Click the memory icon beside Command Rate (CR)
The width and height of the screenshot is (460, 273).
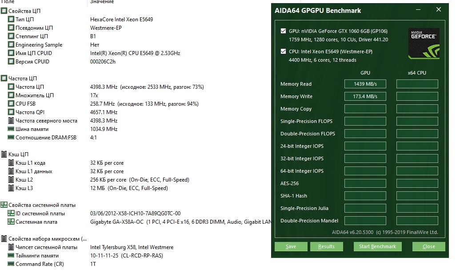click(x=11, y=264)
